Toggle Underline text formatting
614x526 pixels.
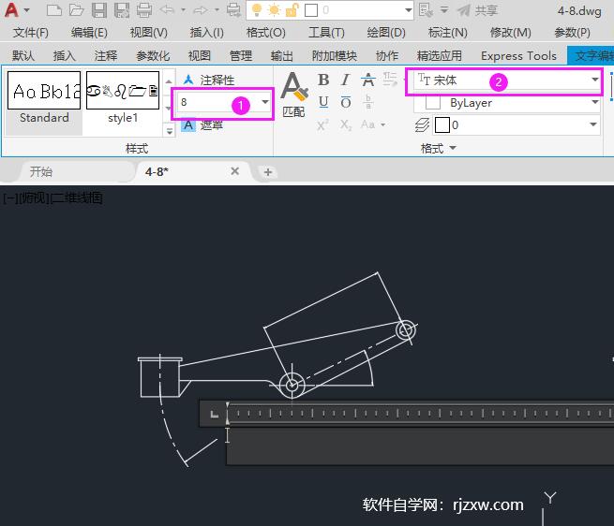click(x=323, y=102)
